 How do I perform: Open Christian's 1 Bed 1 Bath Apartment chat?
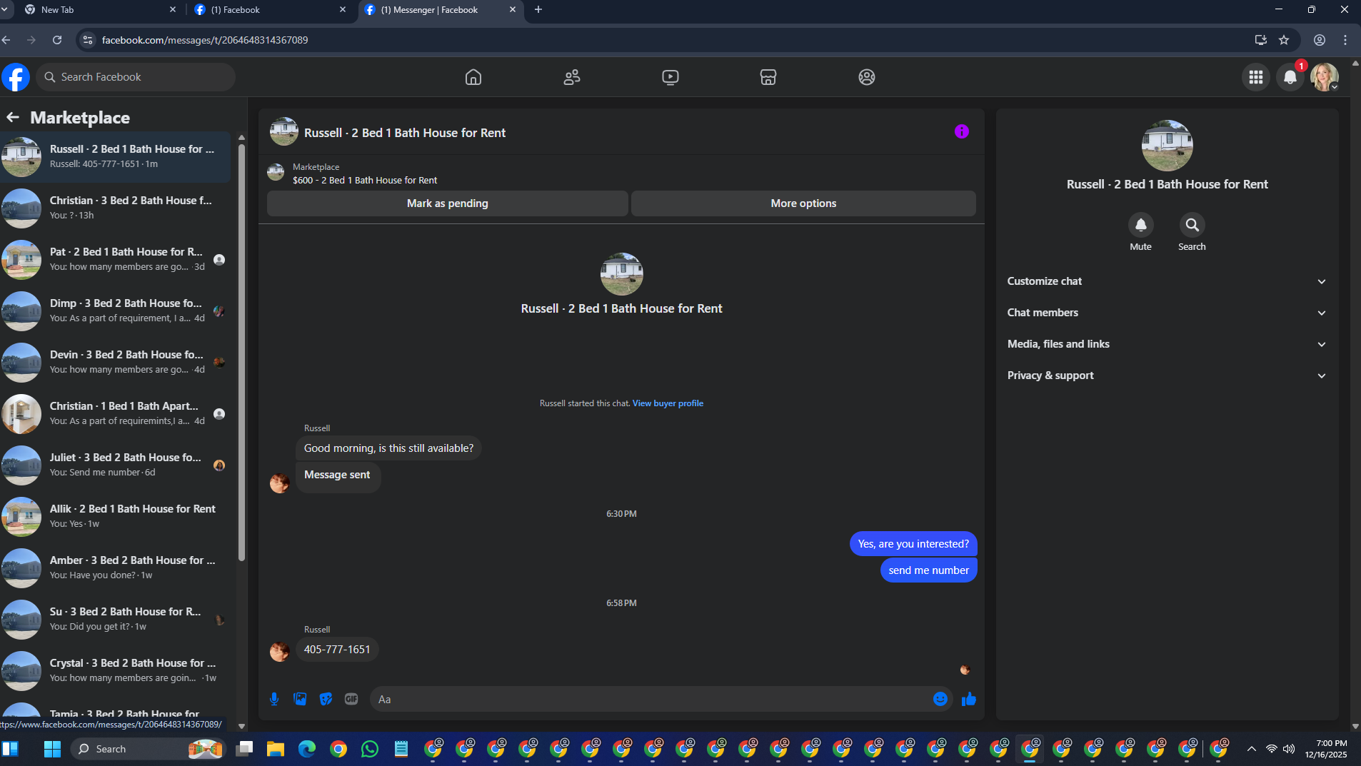116,413
